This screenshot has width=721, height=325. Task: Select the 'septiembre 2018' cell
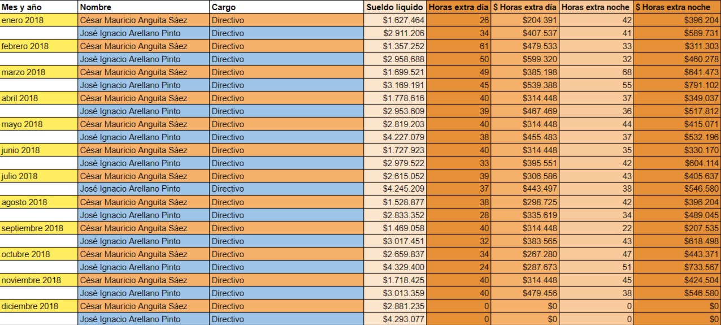tap(39, 228)
